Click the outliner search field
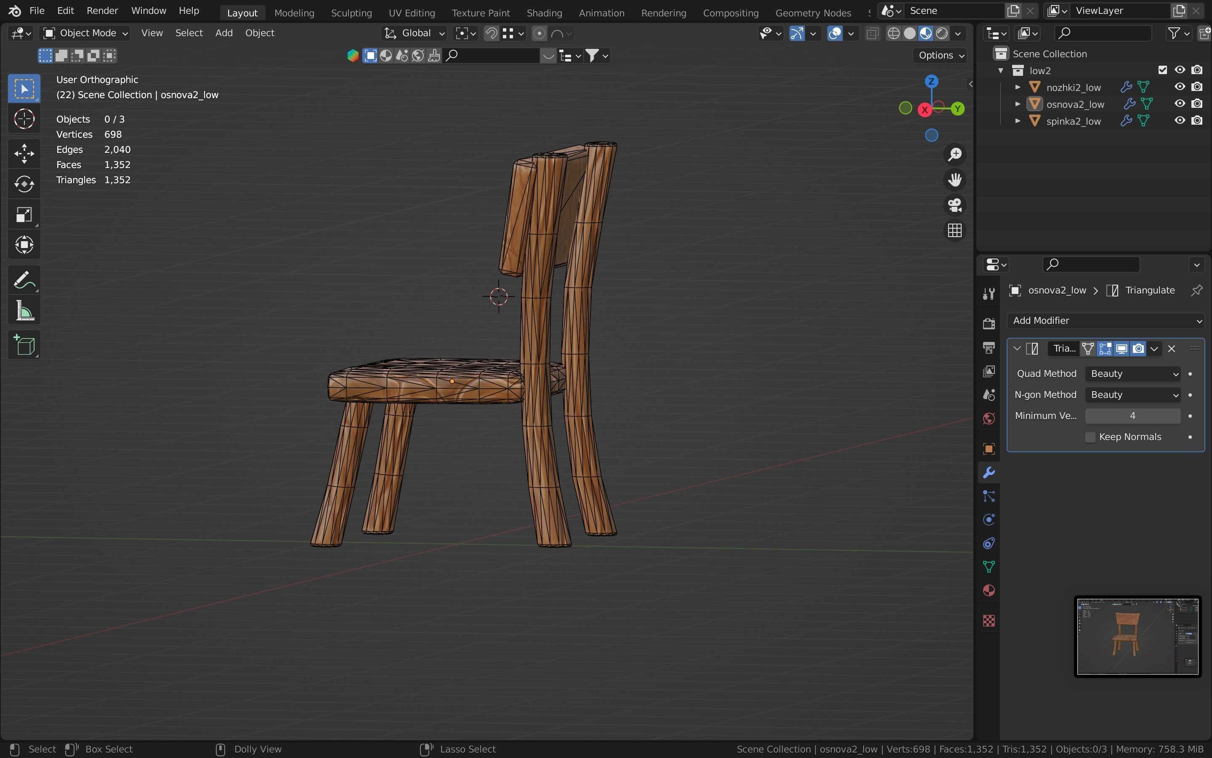This screenshot has height=758, width=1212. click(x=1103, y=33)
